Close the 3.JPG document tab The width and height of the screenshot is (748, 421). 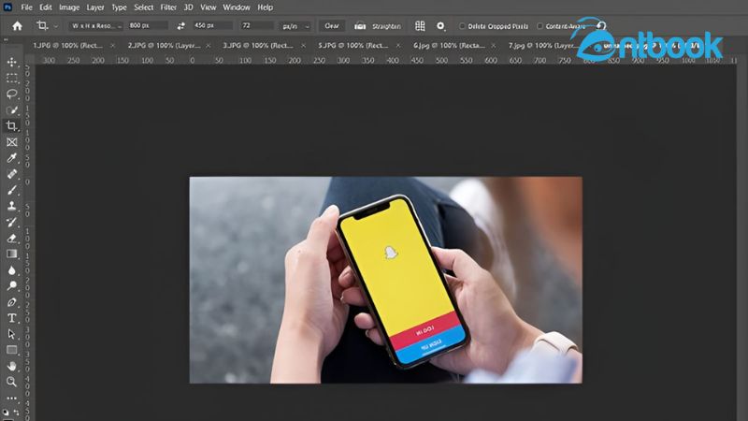[x=303, y=45]
